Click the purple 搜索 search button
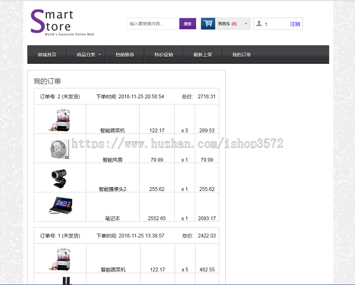The image size is (355, 285). click(x=187, y=24)
